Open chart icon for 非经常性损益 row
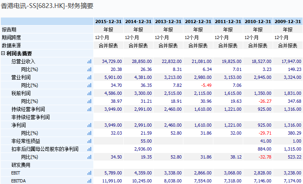The image size is (303, 184). [x=89, y=141]
